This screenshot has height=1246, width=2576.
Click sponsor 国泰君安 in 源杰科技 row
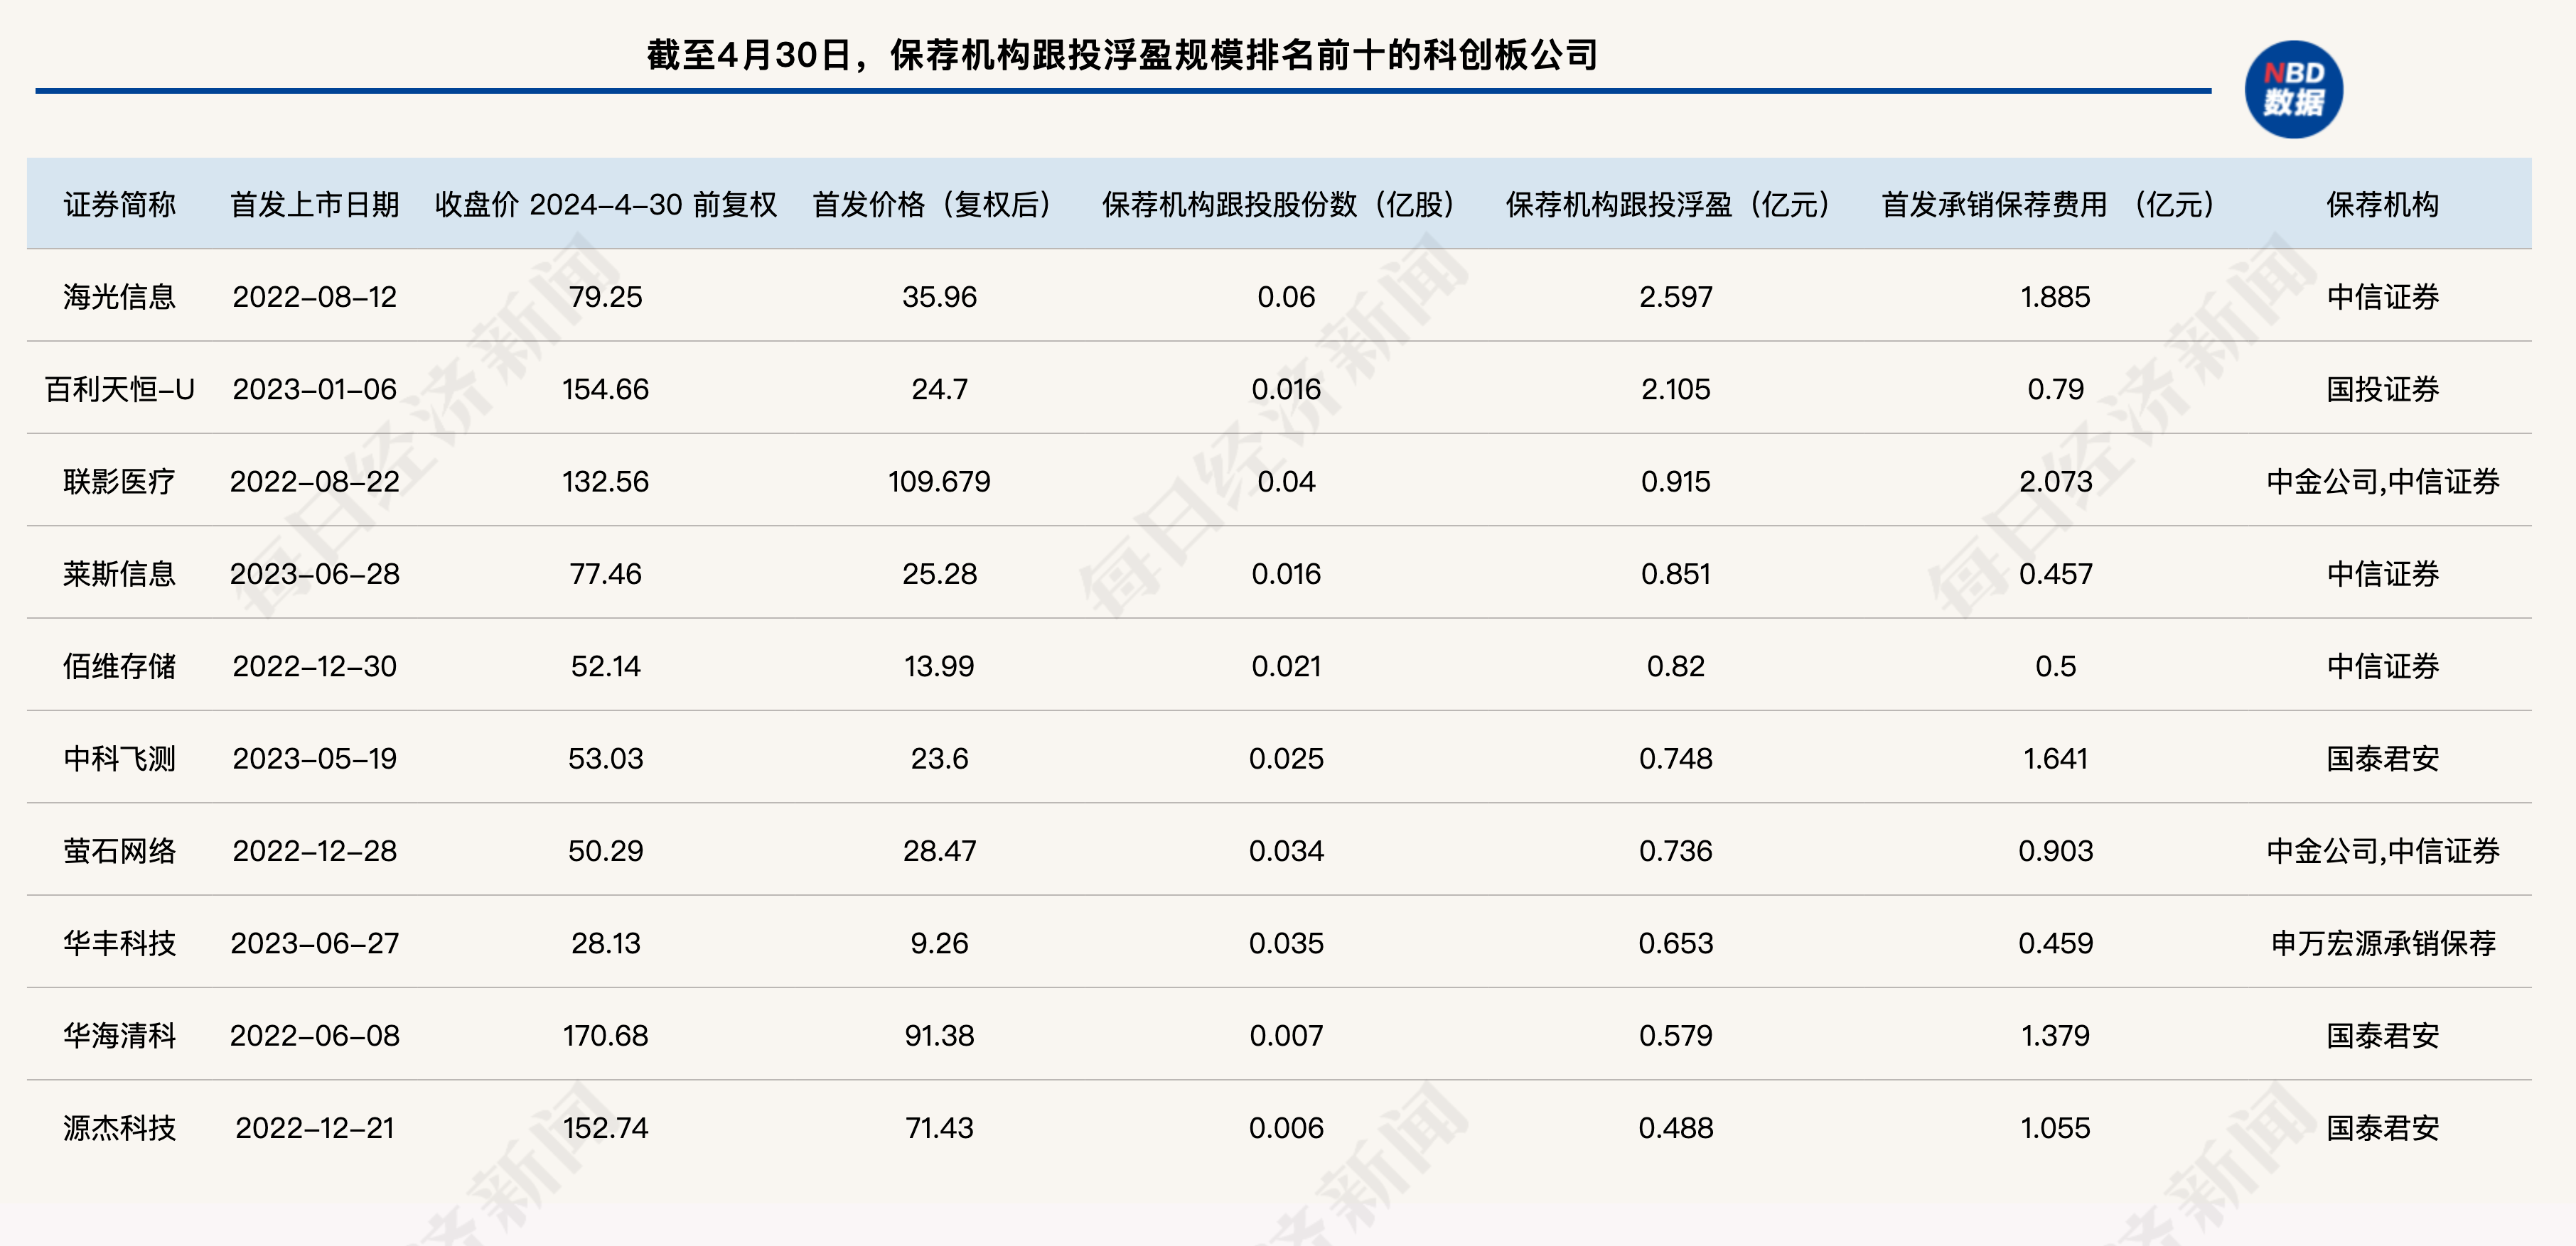pyautogui.click(x=2382, y=1128)
